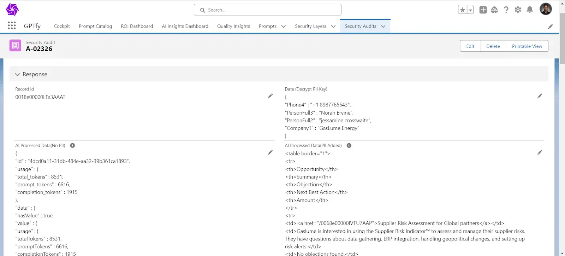Open the Printable View

[x=527, y=46]
